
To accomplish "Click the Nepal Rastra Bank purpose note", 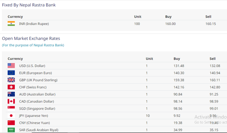I will pyautogui.click(x=33, y=45).
